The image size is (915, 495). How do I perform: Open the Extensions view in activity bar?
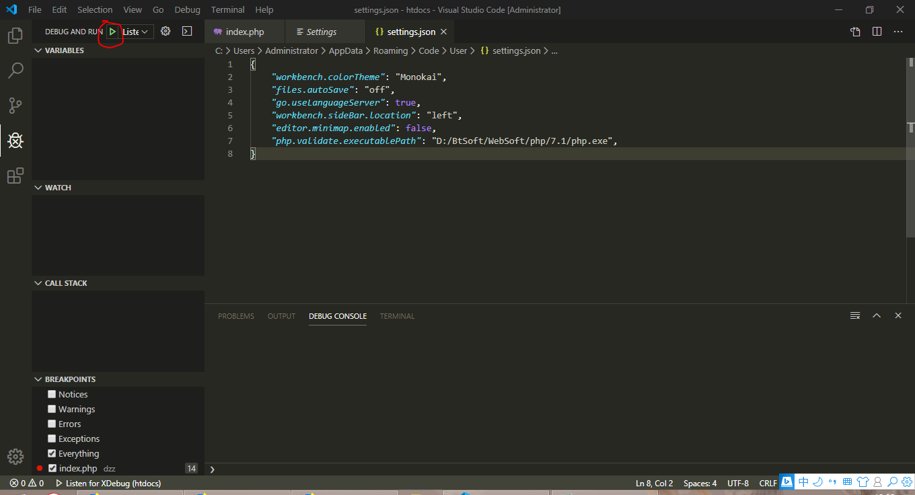15,176
